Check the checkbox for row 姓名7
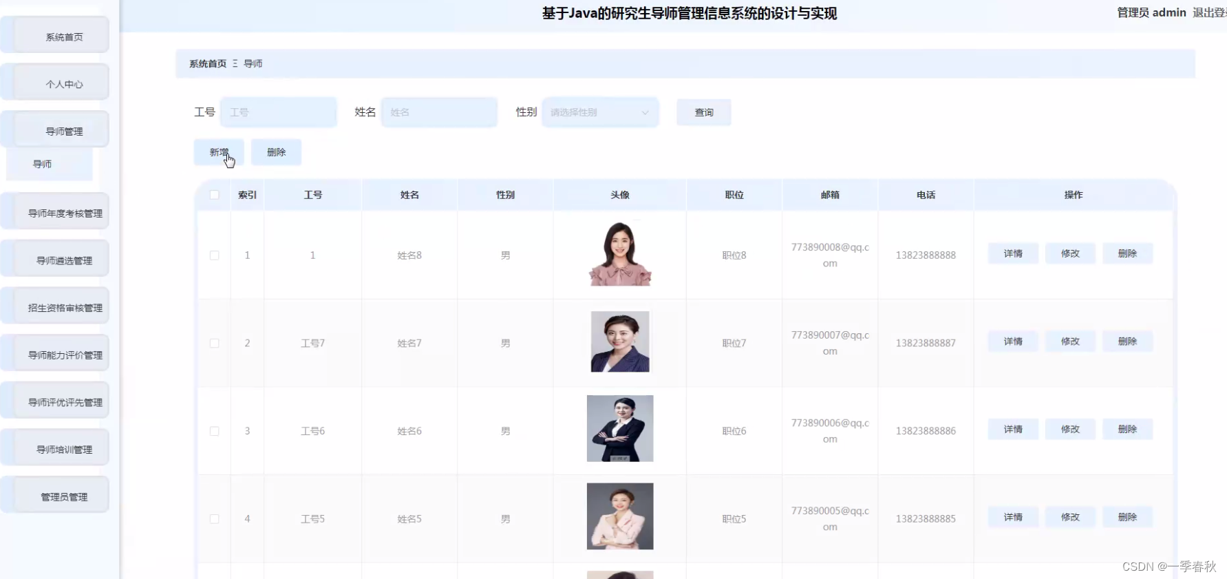Image resolution: width=1227 pixels, height=579 pixels. pos(215,343)
